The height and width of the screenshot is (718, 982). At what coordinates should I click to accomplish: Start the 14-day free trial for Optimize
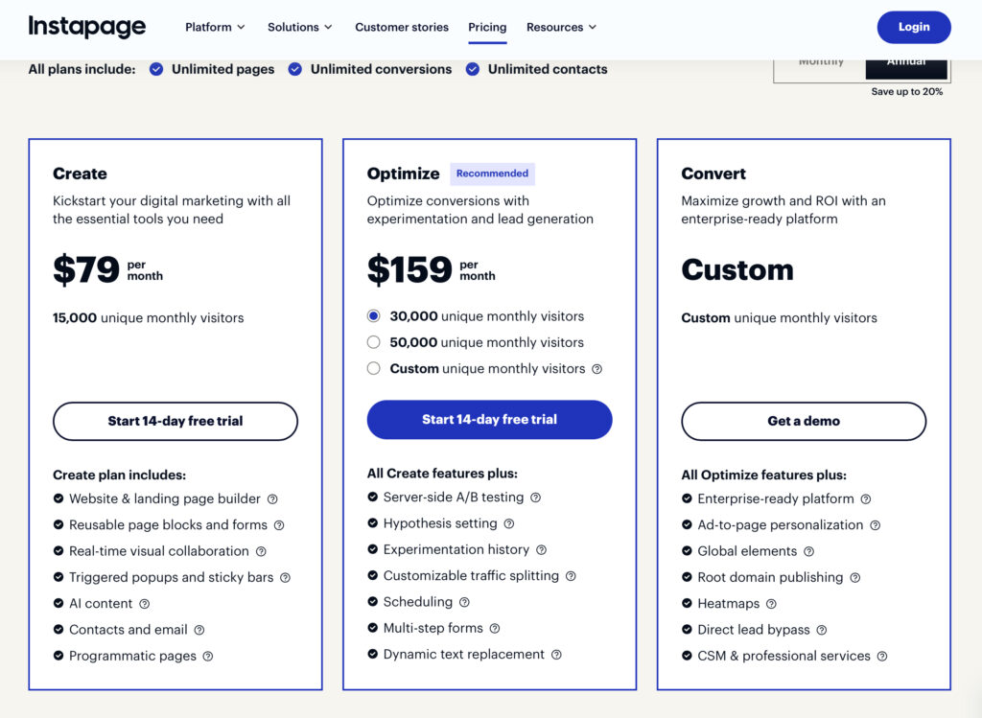pos(489,419)
